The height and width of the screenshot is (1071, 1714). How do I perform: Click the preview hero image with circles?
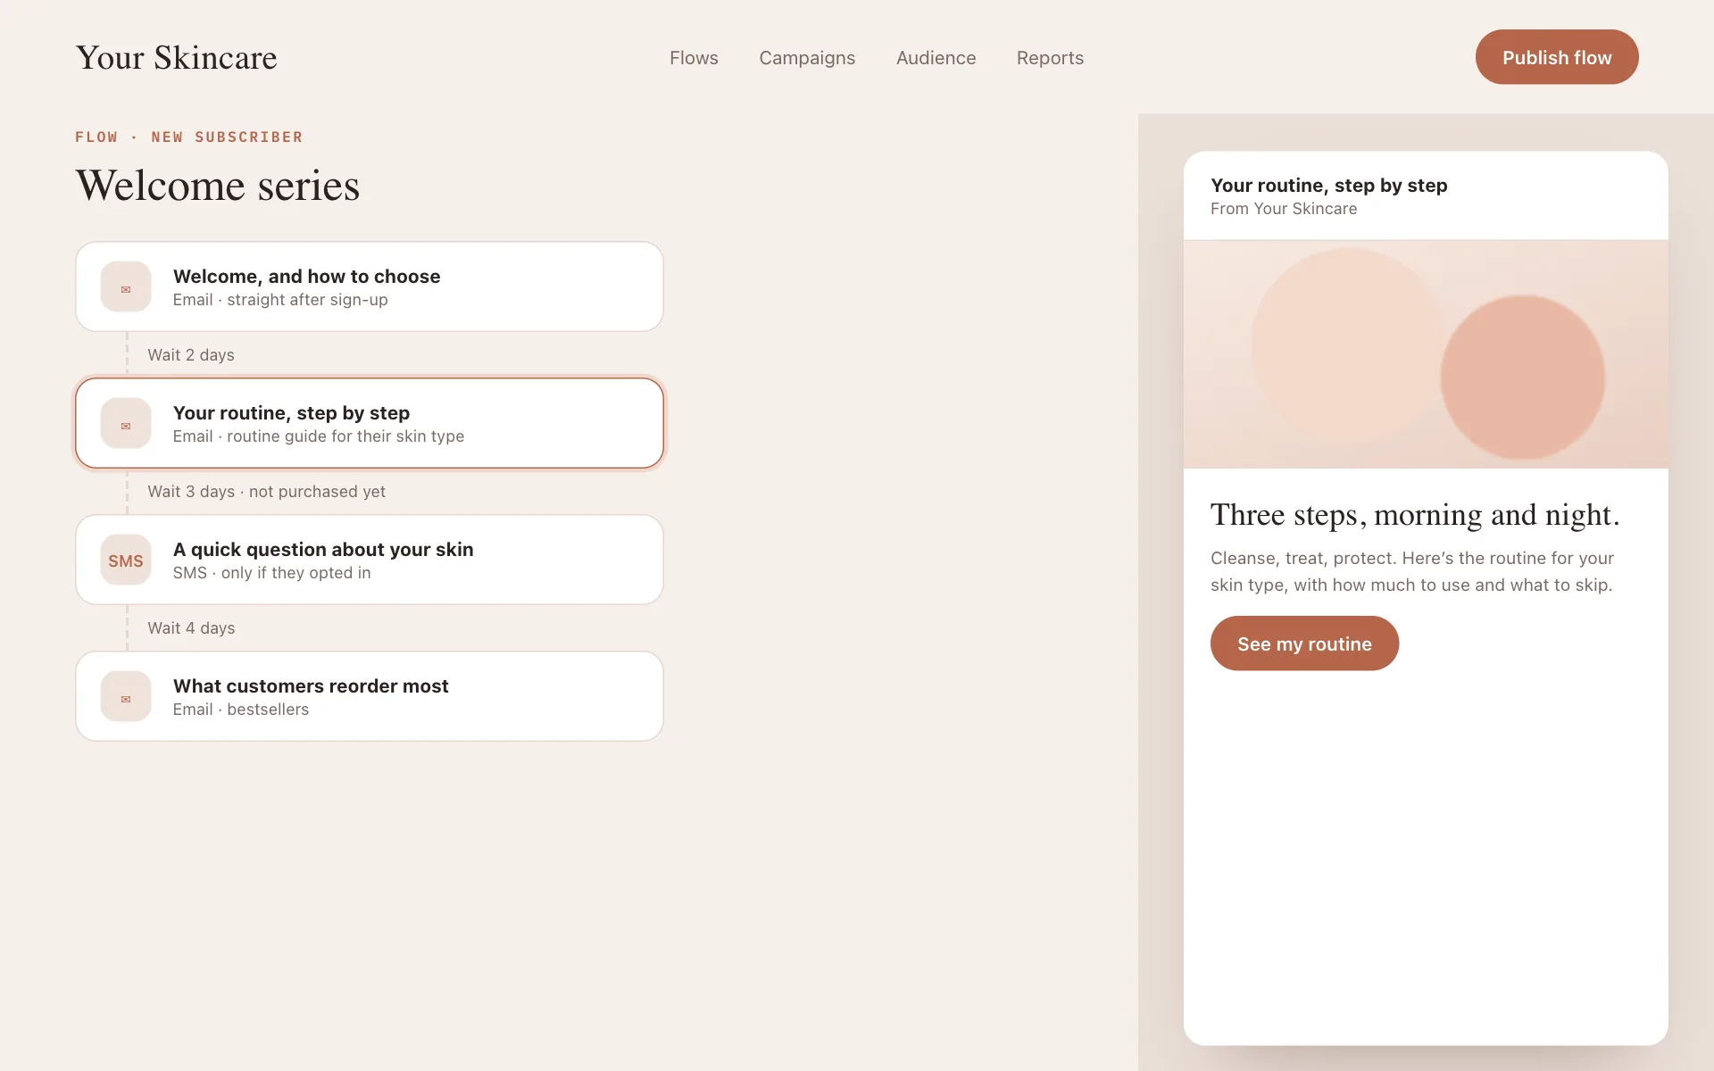coord(1426,354)
